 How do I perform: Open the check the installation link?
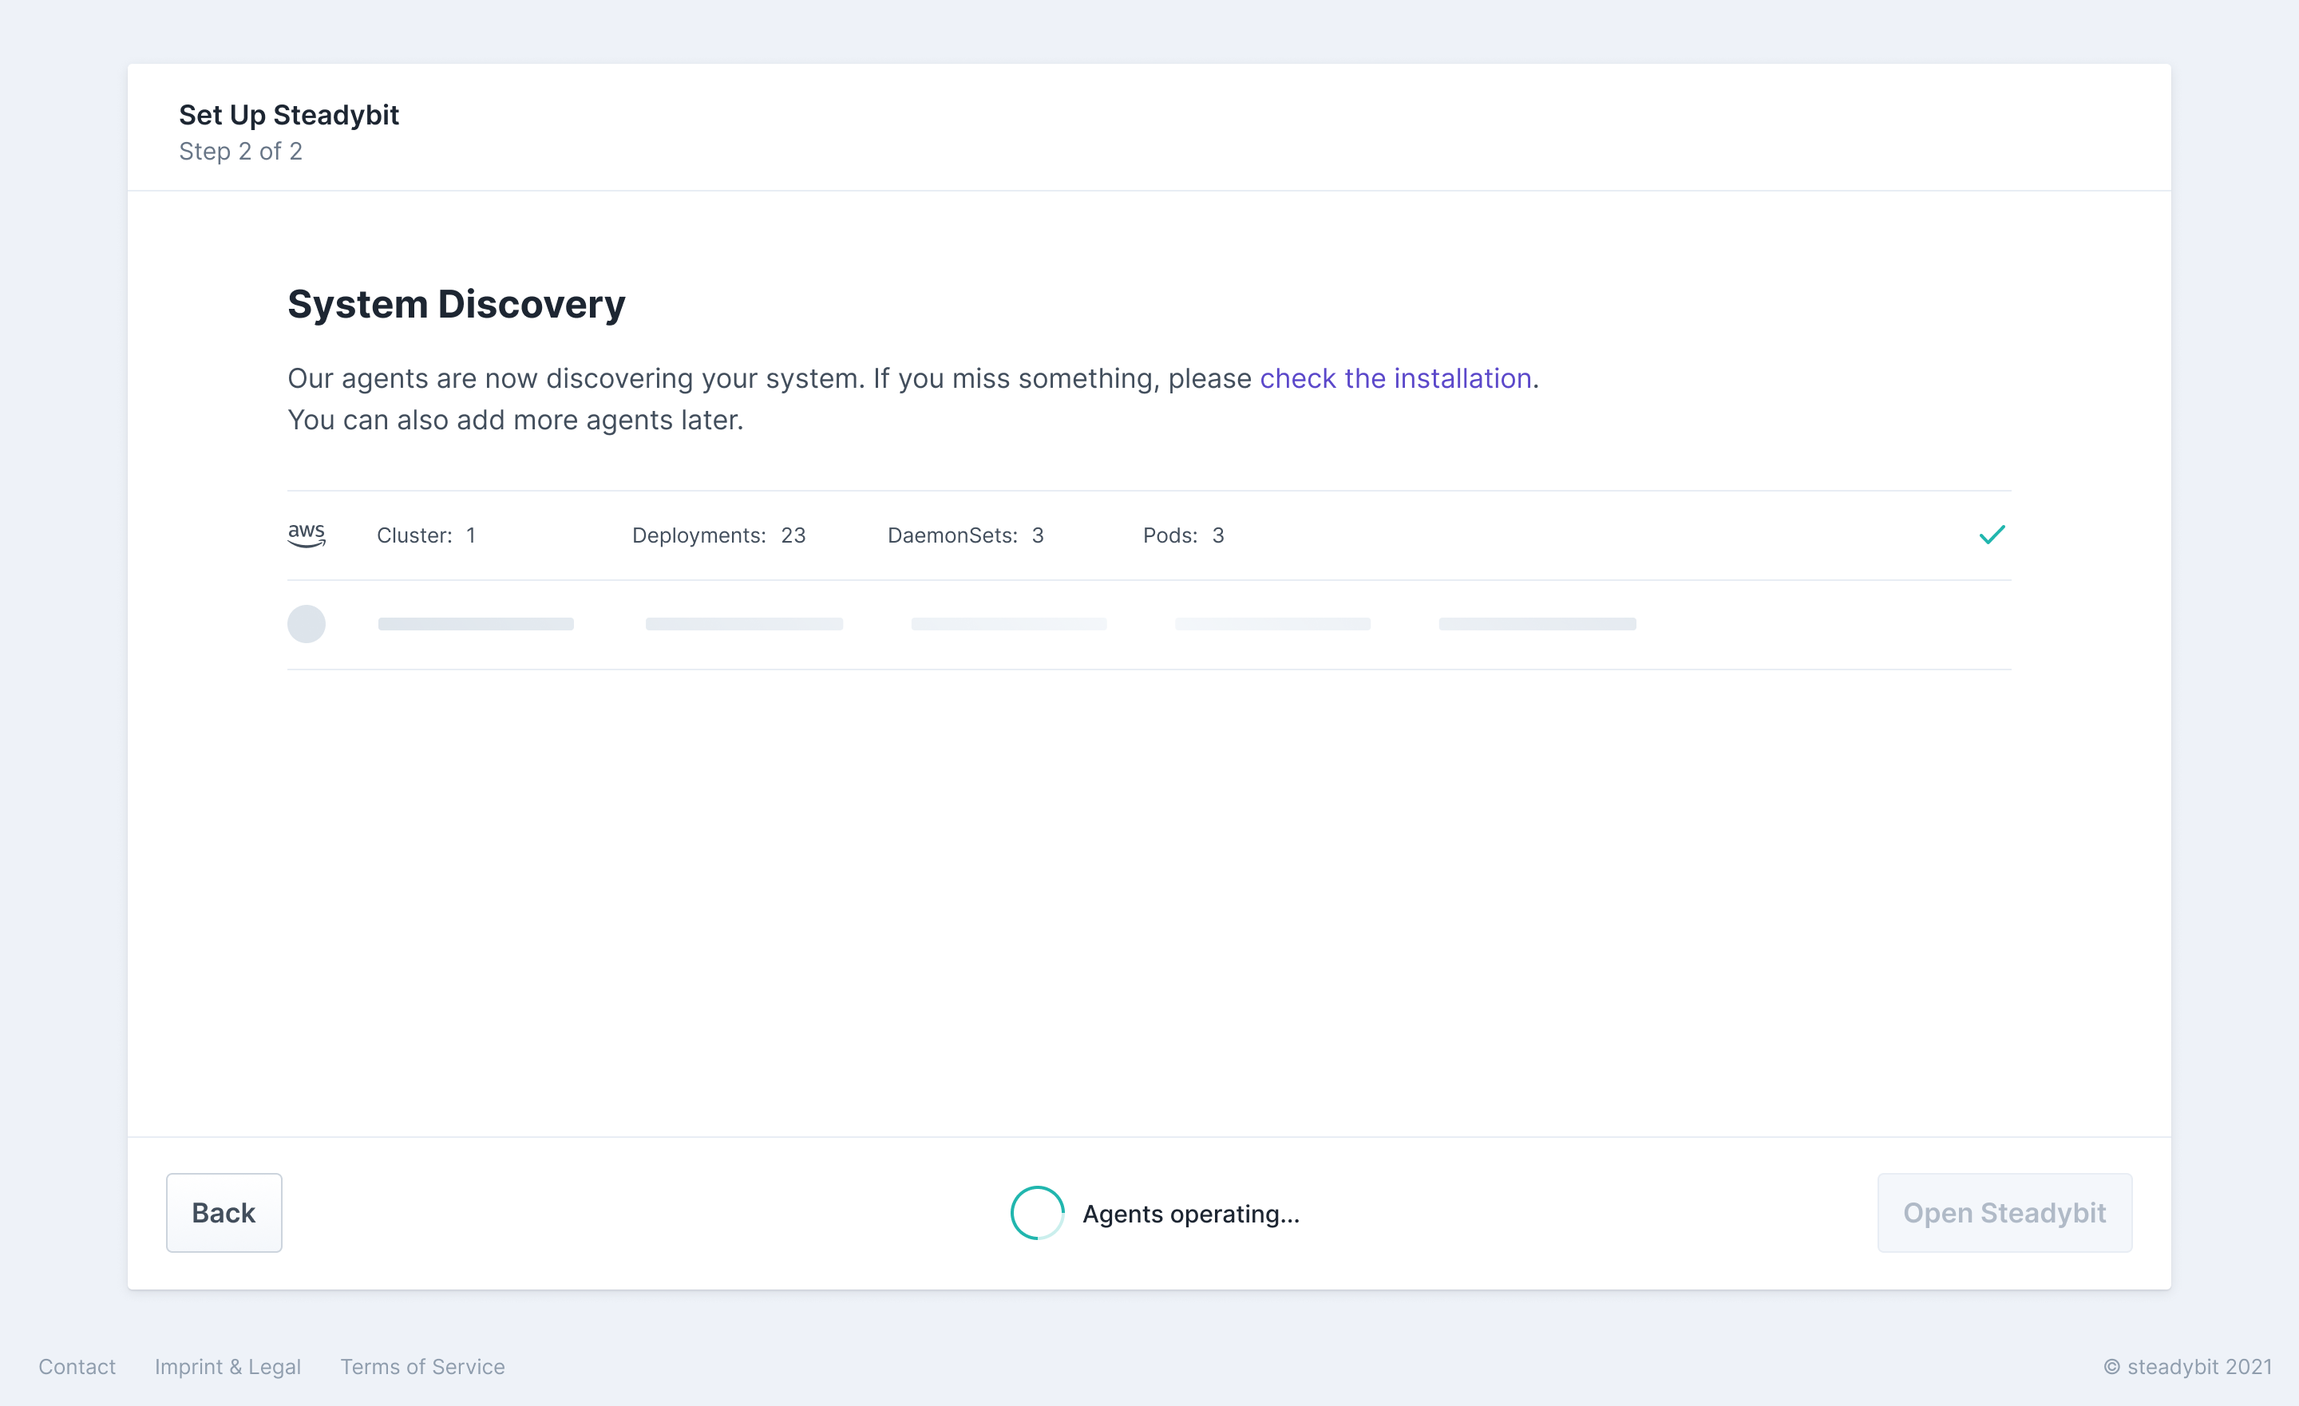tap(1396, 378)
